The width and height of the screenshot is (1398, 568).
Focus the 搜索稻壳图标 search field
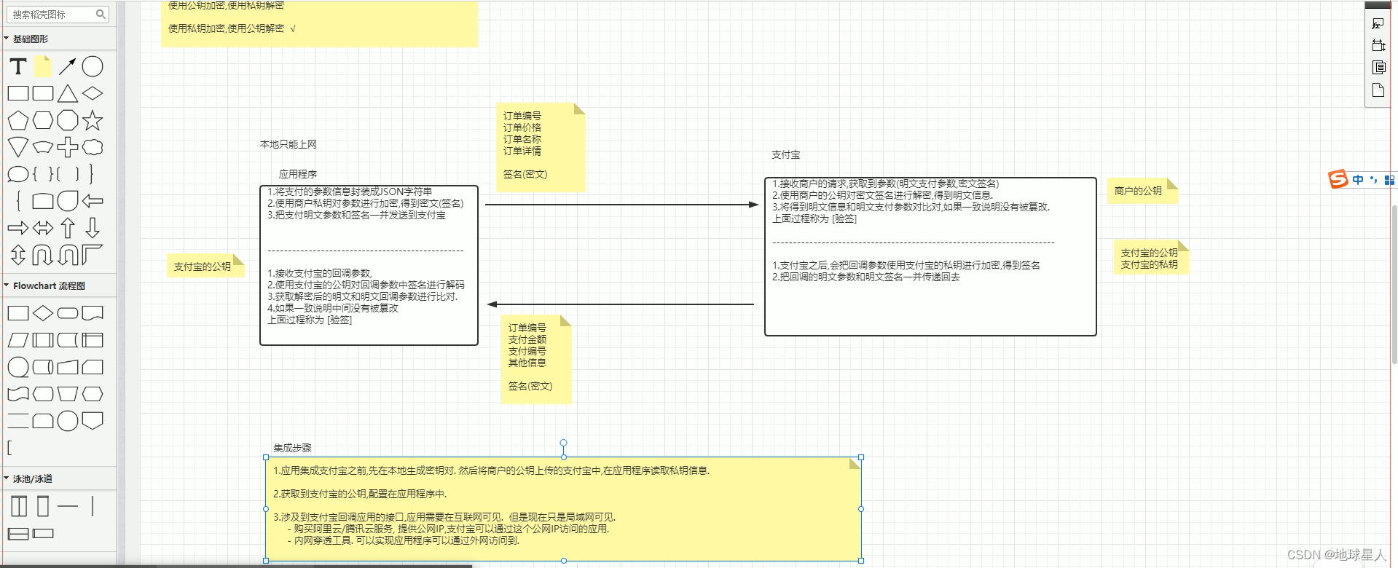click(x=58, y=14)
